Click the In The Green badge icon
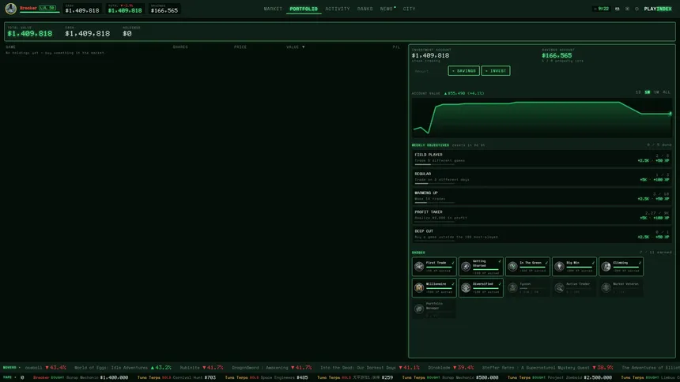This screenshot has width=680, height=382. point(512,266)
